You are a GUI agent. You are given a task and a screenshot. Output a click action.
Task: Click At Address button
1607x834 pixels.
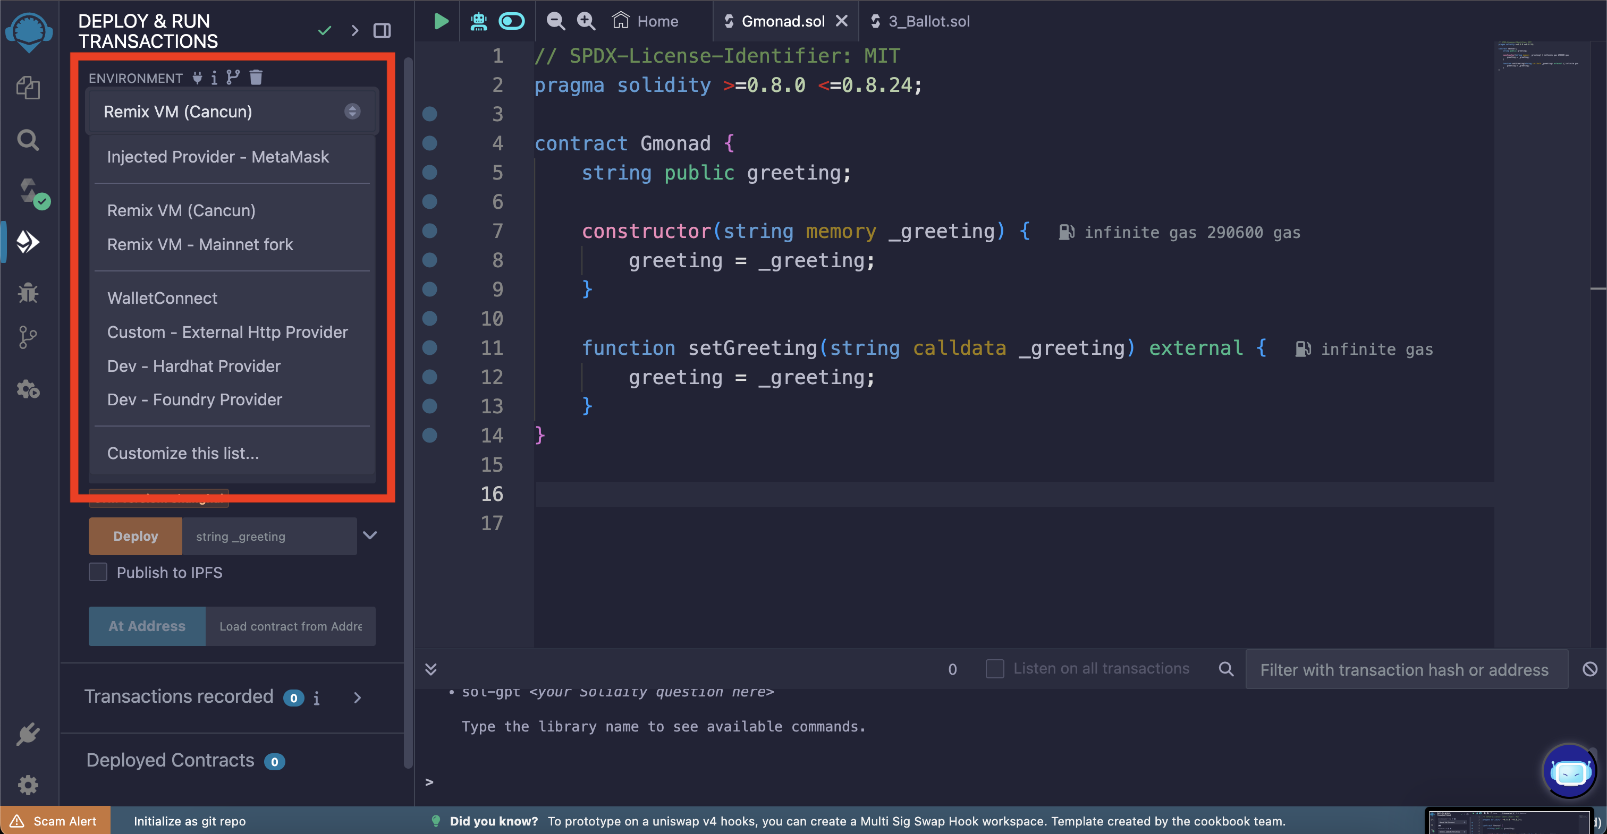point(147,626)
